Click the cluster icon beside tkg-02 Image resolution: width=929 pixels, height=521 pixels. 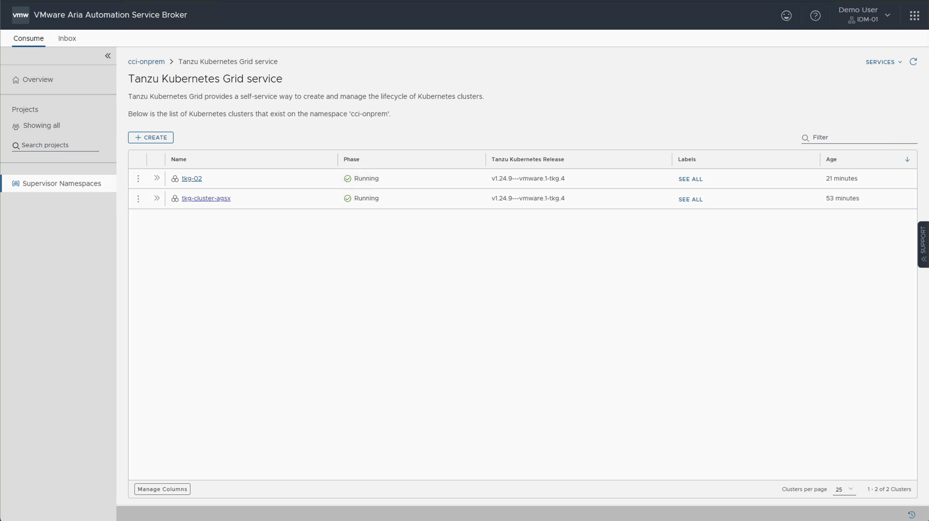pyautogui.click(x=175, y=178)
